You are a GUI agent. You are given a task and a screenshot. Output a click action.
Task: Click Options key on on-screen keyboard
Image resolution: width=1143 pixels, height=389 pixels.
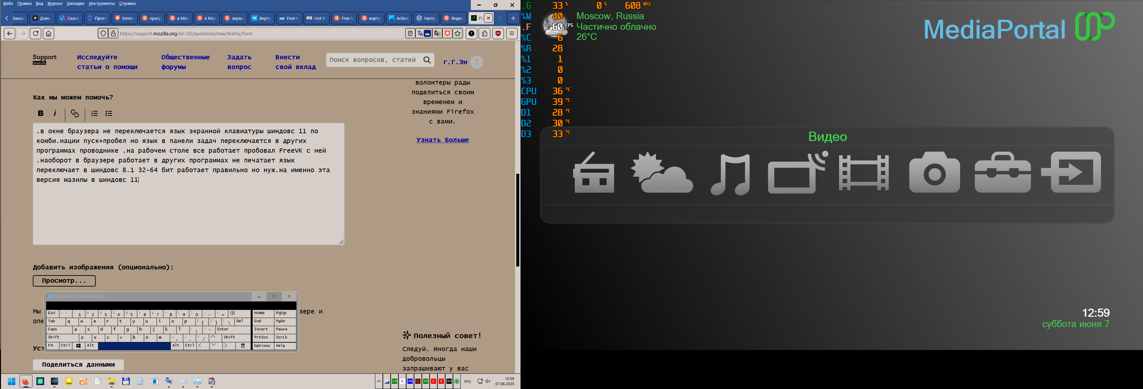point(263,346)
